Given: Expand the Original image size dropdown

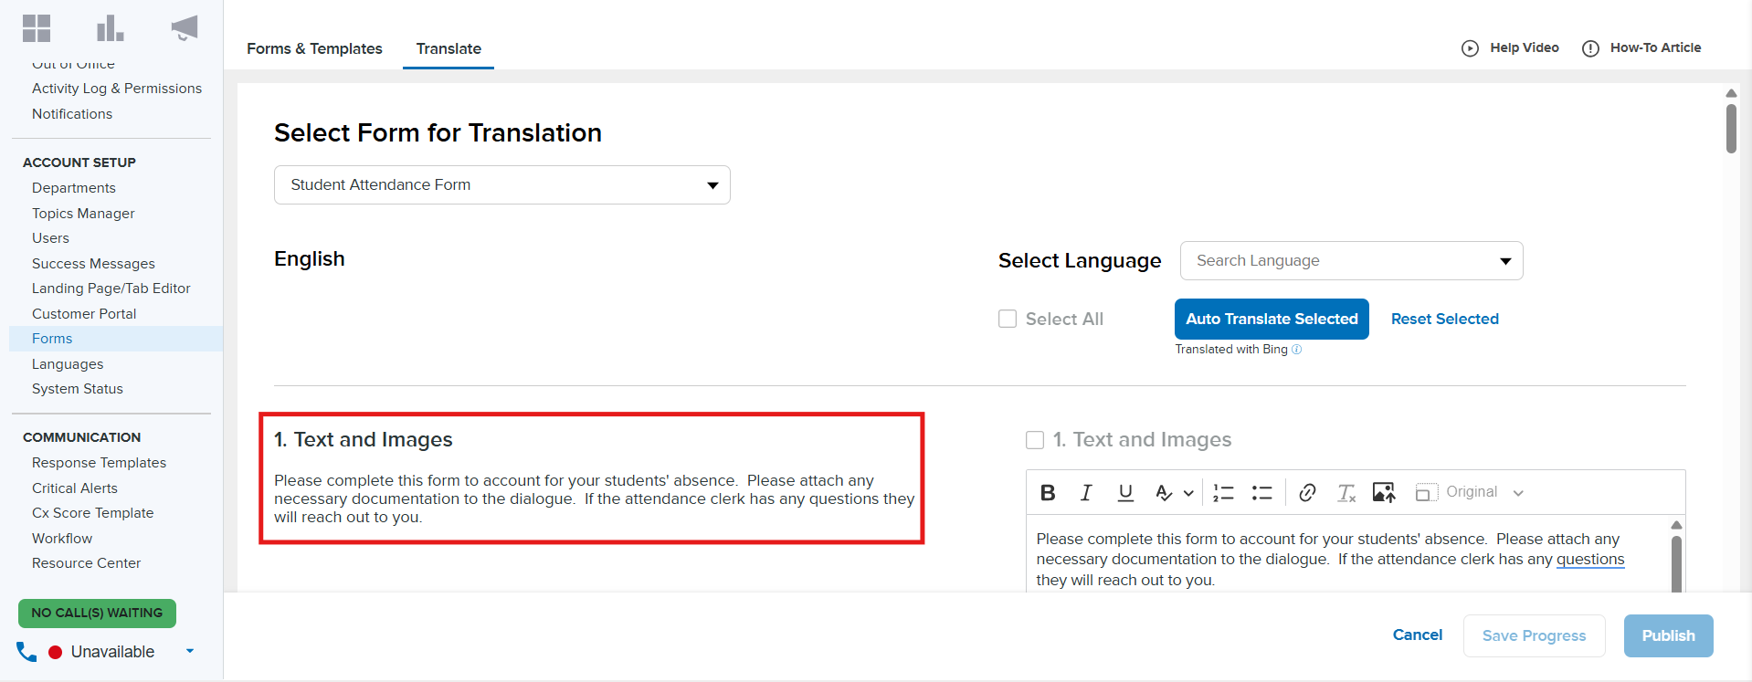Looking at the screenshot, I should click(1517, 493).
